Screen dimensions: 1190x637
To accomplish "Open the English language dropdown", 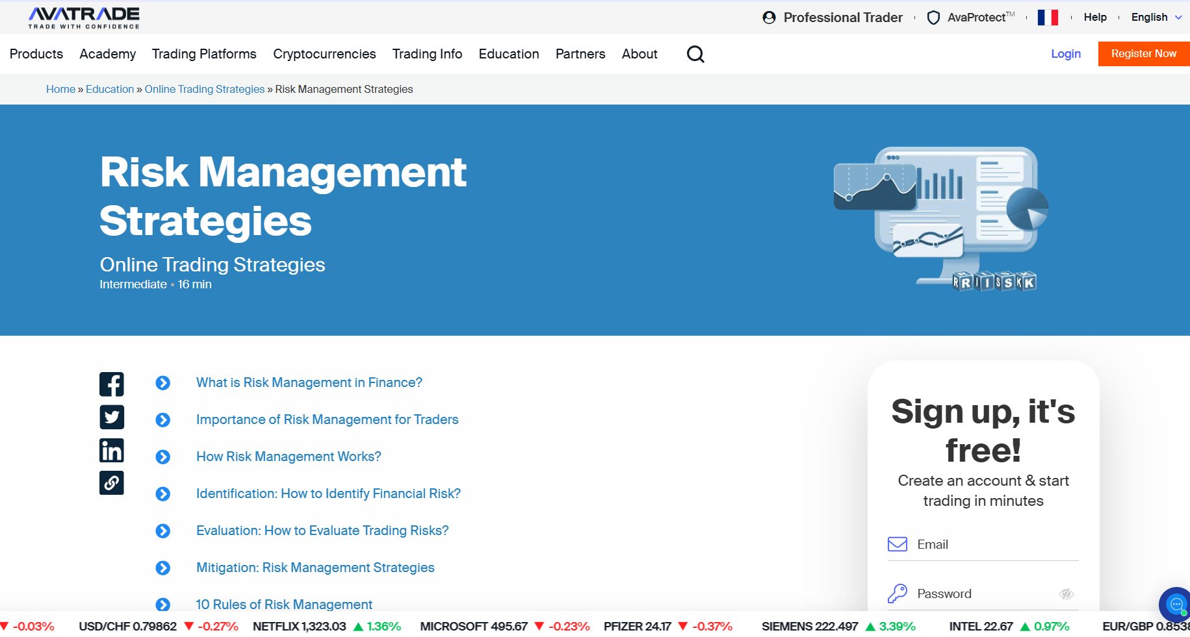I will 1157,18.
